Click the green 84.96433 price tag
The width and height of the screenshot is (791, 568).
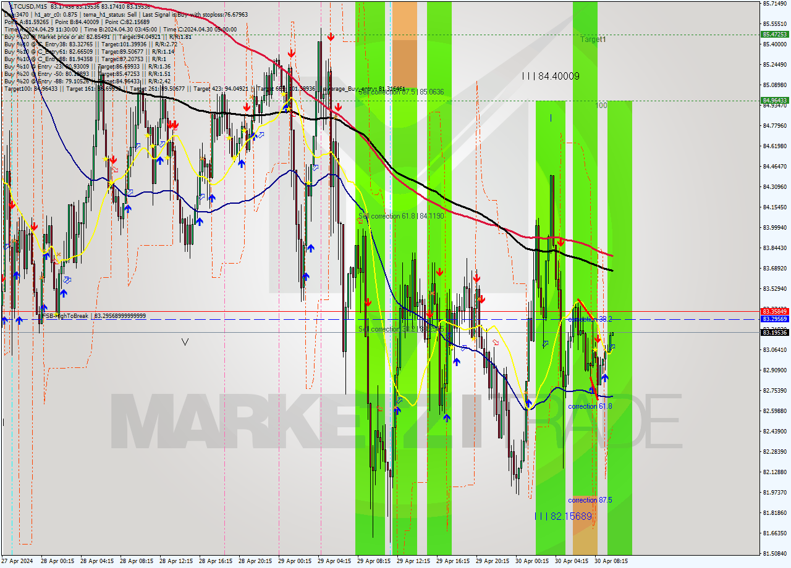(x=774, y=100)
